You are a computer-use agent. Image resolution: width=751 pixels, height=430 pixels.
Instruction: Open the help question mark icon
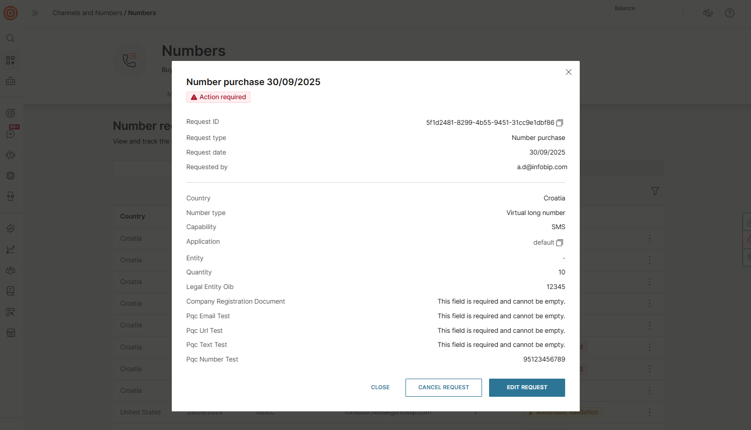(x=729, y=13)
